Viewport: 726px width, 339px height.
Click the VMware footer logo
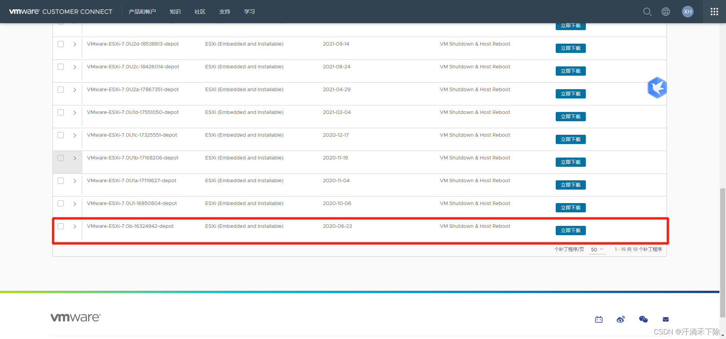pyautogui.click(x=76, y=317)
